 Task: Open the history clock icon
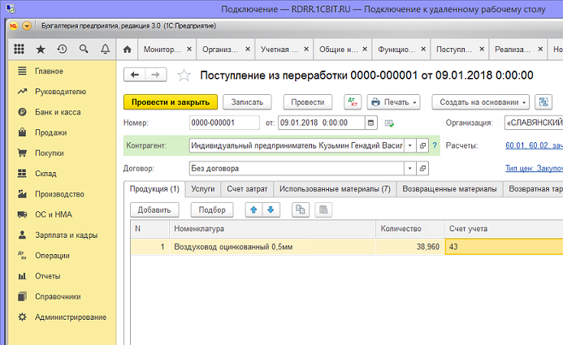(x=63, y=50)
